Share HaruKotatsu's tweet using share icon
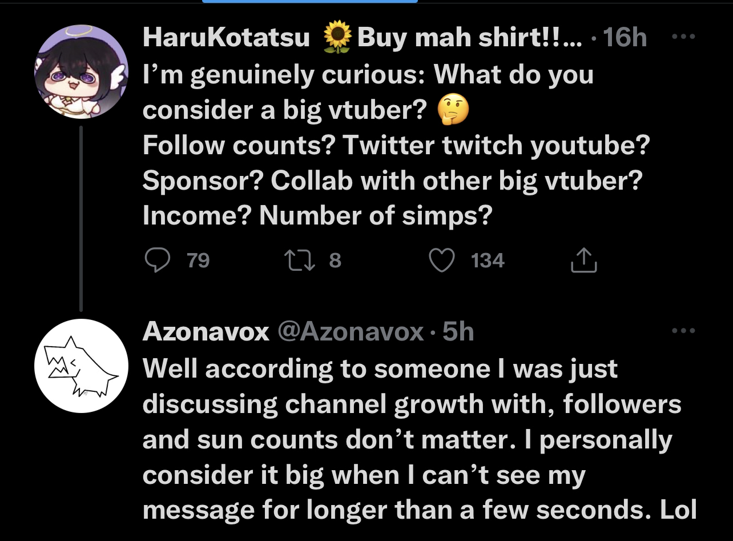Image resolution: width=733 pixels, height=541 pixels. (583, 261)
